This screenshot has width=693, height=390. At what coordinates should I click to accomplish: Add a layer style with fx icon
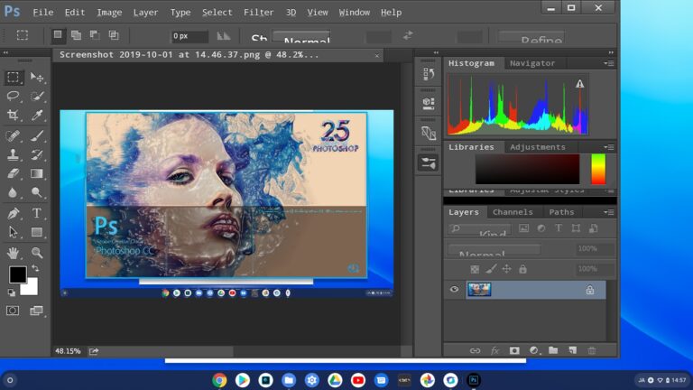494,350
